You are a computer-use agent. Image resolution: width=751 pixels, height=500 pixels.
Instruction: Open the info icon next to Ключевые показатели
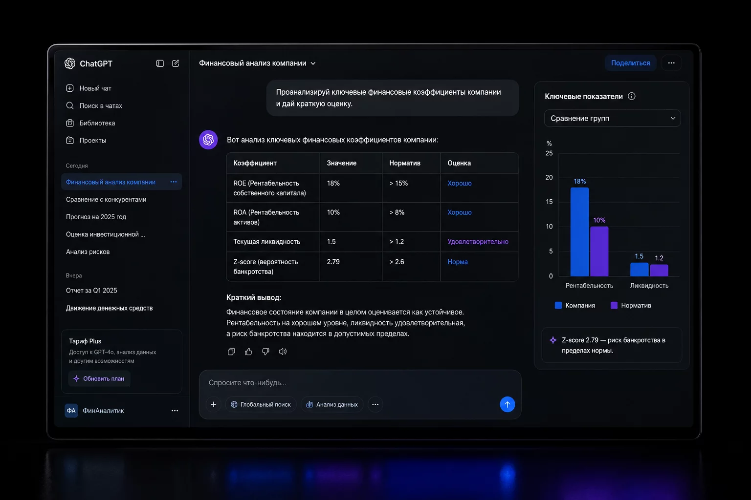tap(632, 96)
